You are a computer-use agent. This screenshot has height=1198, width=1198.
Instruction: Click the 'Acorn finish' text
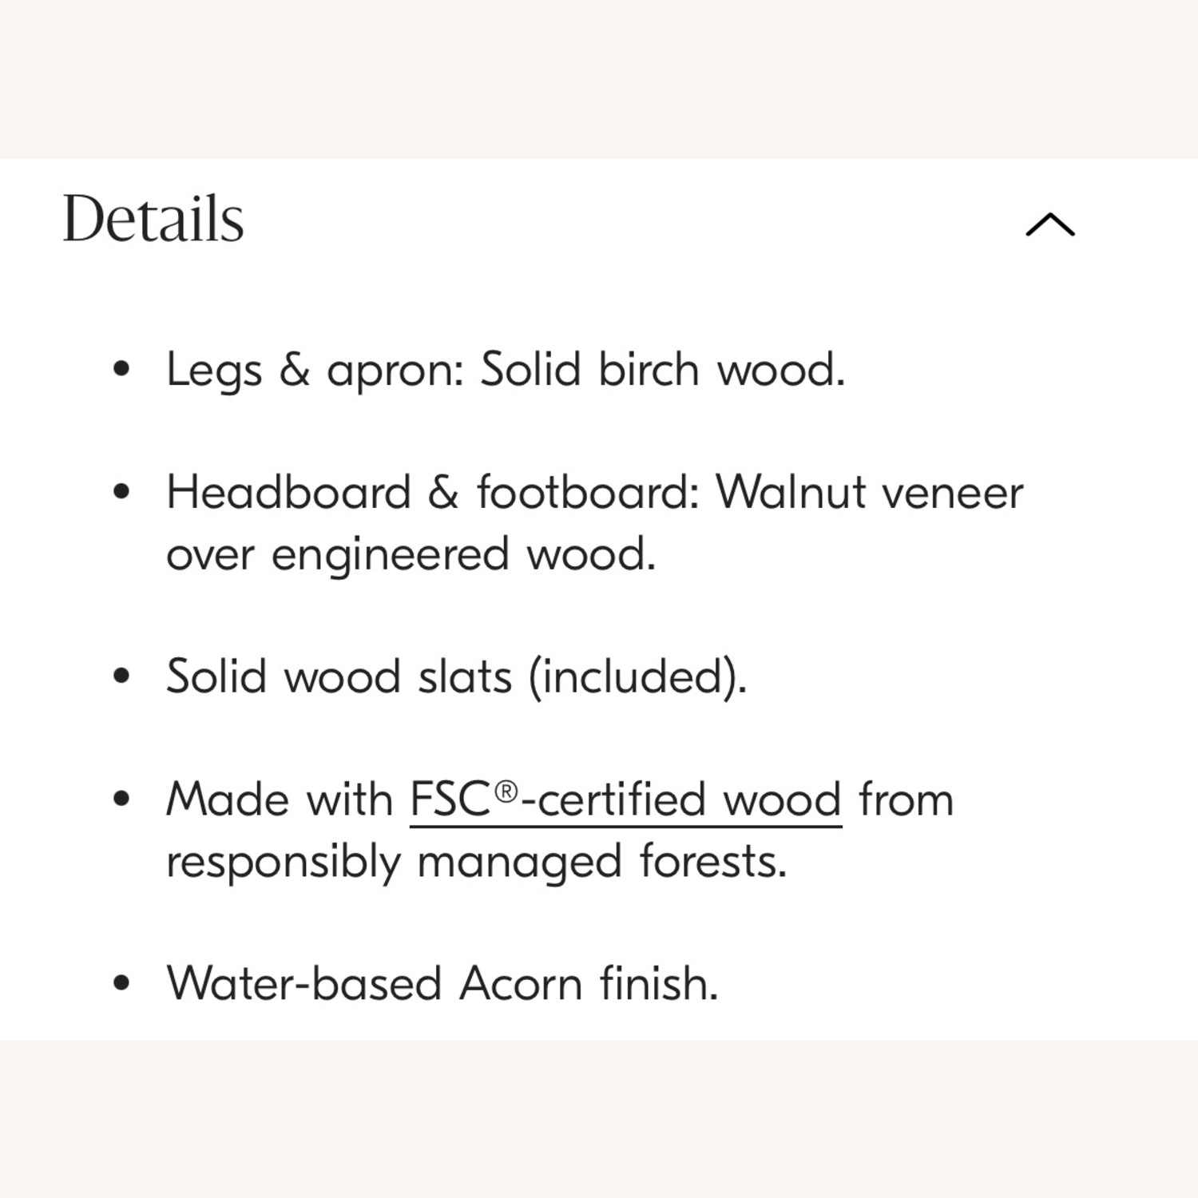[589, 983]
